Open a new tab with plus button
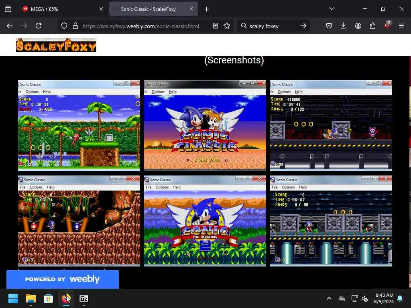 [x=207, y=9]
